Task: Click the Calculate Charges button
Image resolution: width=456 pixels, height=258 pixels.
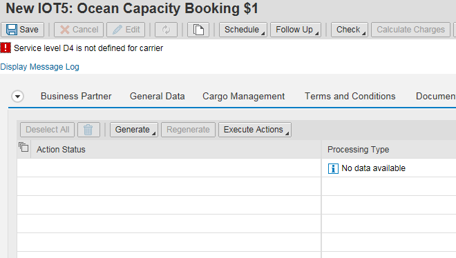Action: tap(410, 30)
